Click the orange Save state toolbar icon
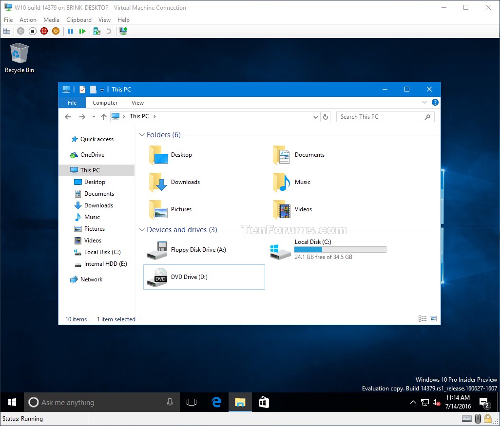This screenshot has width=500, height=426. coord(56,31)
